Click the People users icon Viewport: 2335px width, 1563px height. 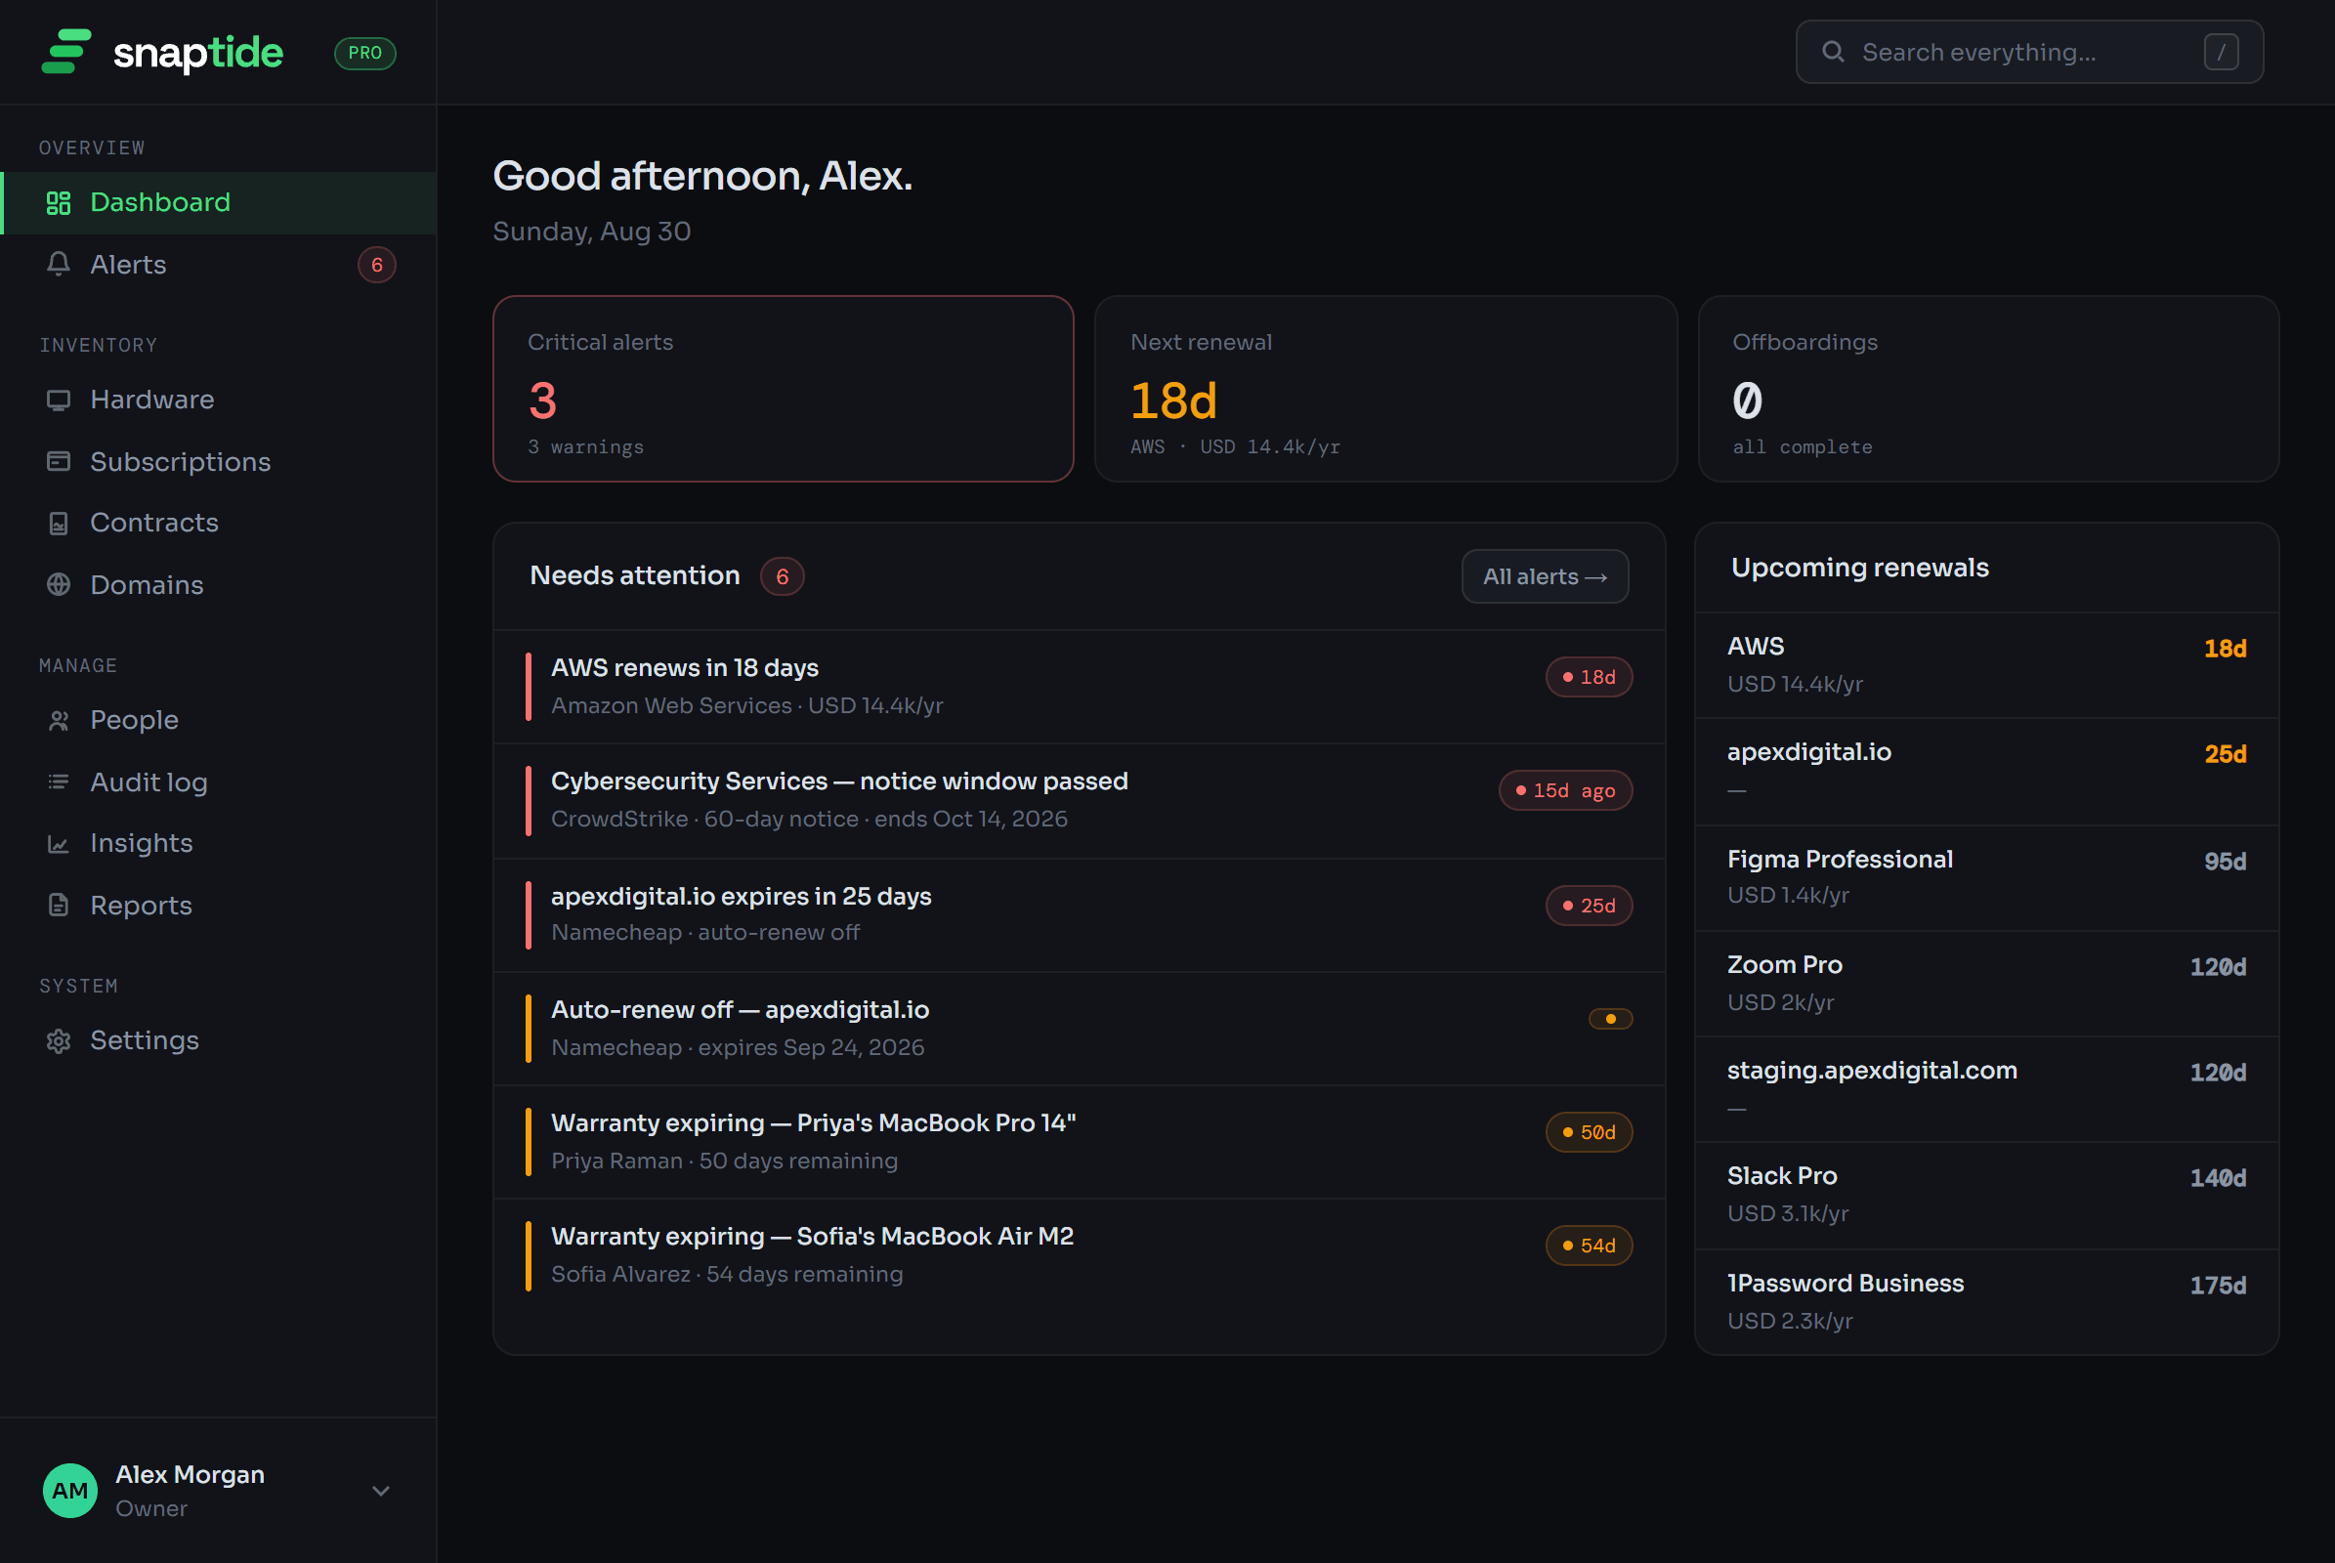pos(59,721)
